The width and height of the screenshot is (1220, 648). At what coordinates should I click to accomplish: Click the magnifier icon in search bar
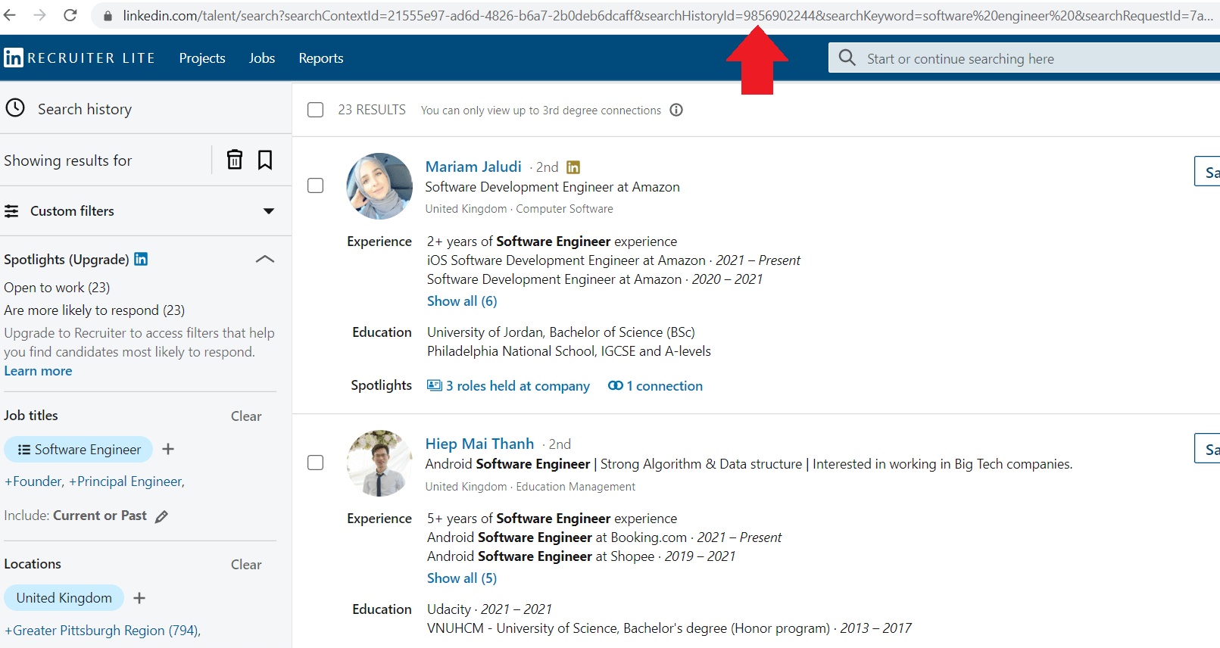pos(847,58)
